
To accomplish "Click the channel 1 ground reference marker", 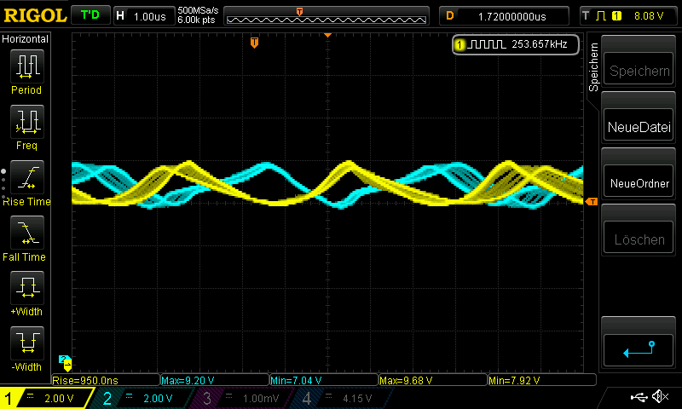I will [67, 366].
